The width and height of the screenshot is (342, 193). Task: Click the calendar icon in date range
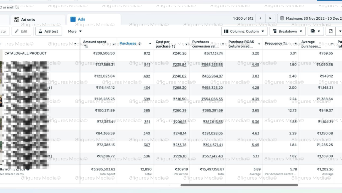(282, 19)
